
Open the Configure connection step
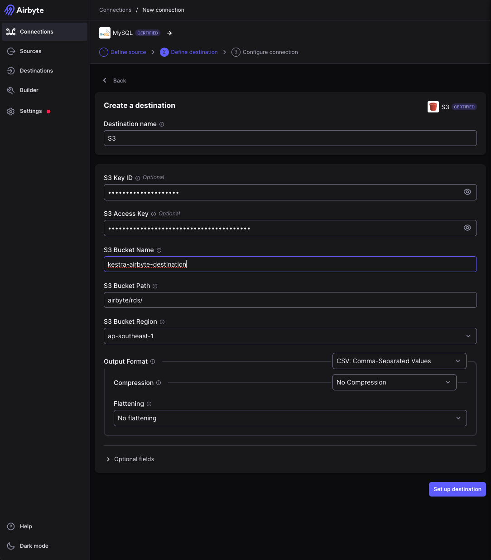(265, 52)
